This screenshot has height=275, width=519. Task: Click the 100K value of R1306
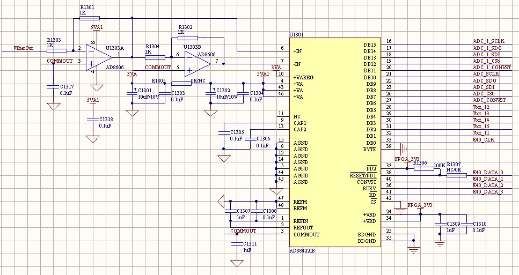pyautogui.click(x=440, y=165)
